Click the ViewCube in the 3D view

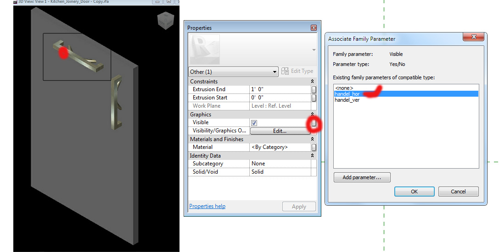(x=166, y=20)
